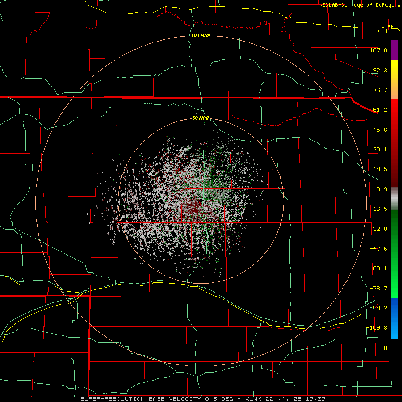402x402 pixels.
Task: Pick the purple band atop the color bar
Action: pos(394,50)
